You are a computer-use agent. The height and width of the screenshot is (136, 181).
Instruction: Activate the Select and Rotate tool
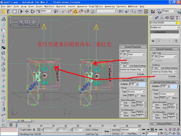click(33, 11)
